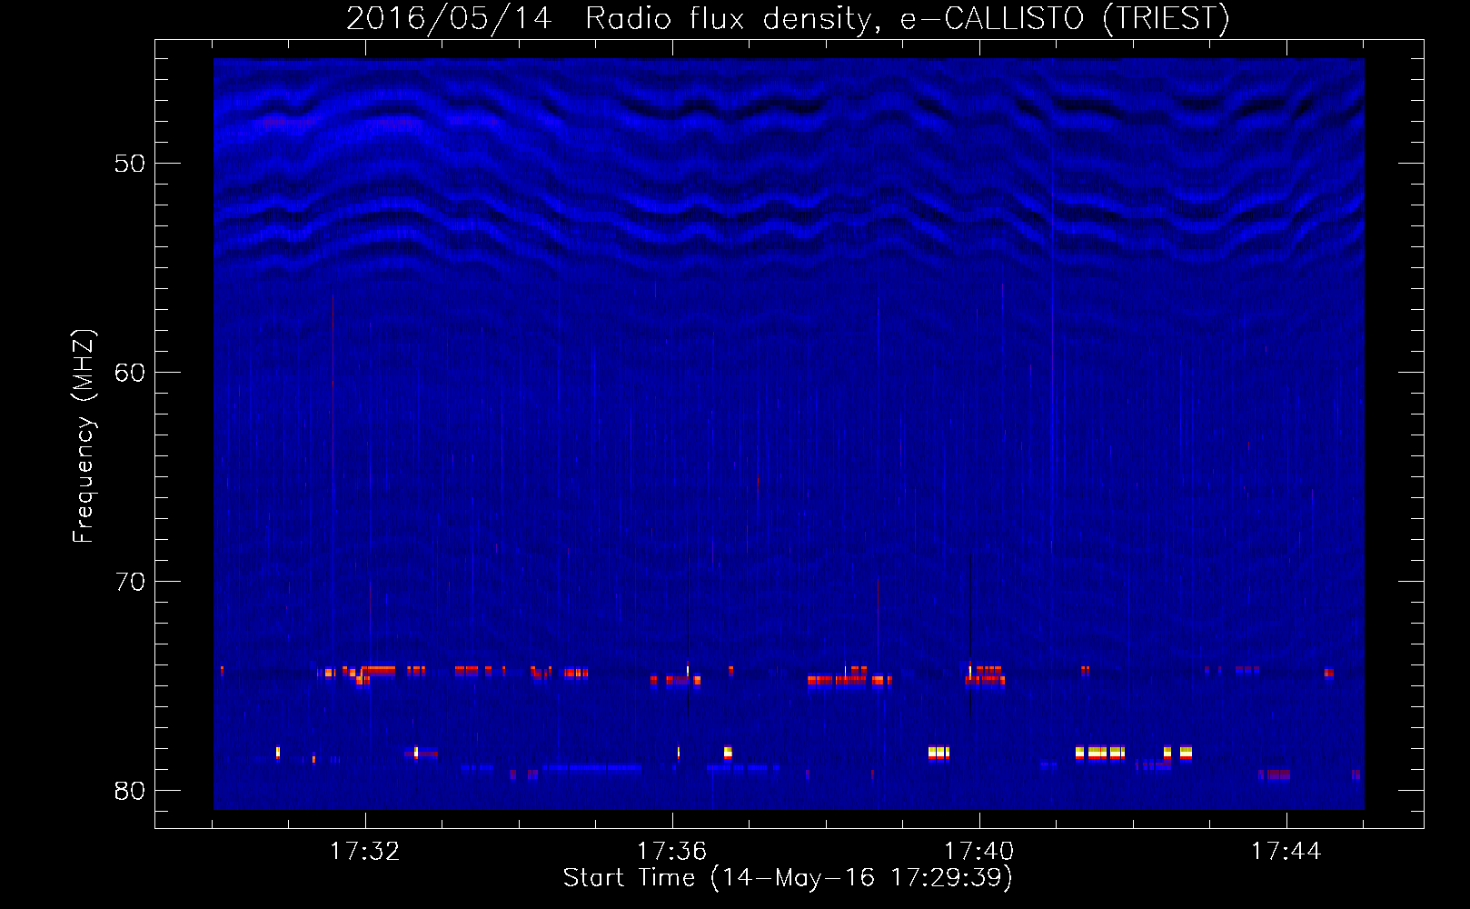Click the plot title mentioning e-CALLISTO (TRIEST)
The width and height of the screenshot is (1470, 909).
788,18
